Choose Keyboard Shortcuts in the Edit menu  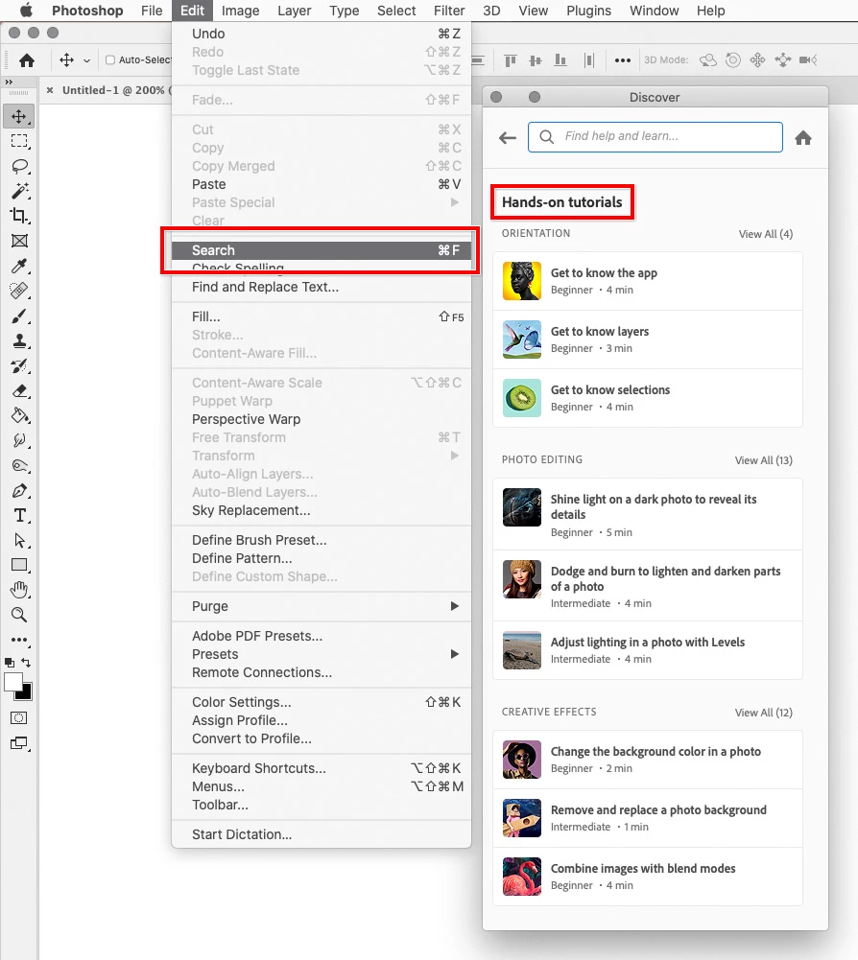pyautogui.click(x=322, y=768)
